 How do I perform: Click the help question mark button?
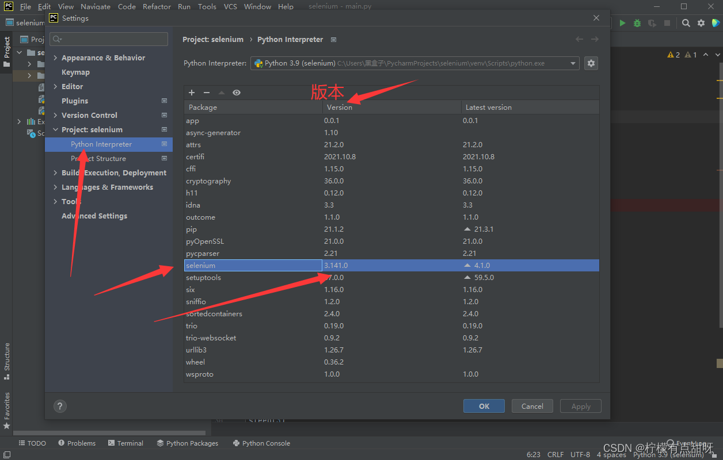point(60,406)
